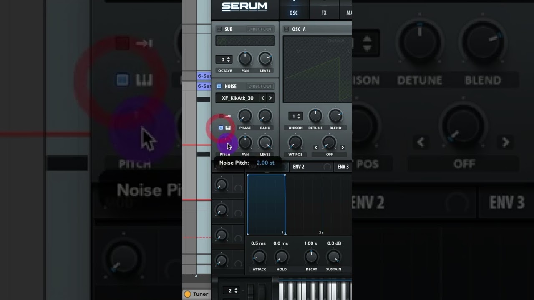This screenshot has height=300, width=534.
Task: Click the noise PHASE knob
Action: point(245,116)
